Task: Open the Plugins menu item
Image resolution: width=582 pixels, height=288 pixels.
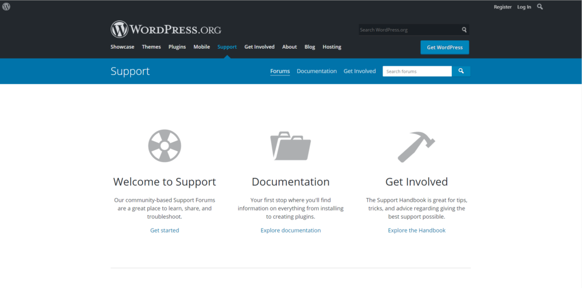Action: point(177,47)
